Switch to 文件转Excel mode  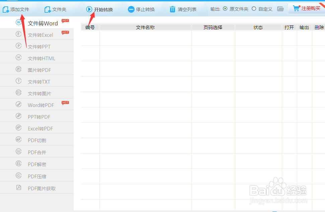click(x=37, y=34)
